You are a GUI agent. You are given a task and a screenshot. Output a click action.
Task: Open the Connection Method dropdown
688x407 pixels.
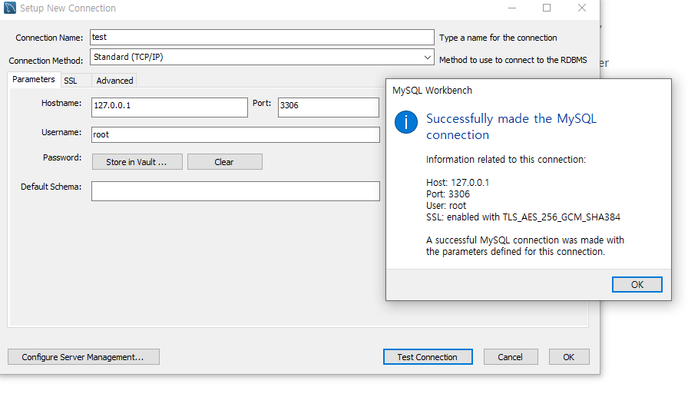coord(428,57)
